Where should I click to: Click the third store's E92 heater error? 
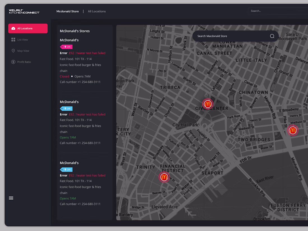[x=87, y=175]
